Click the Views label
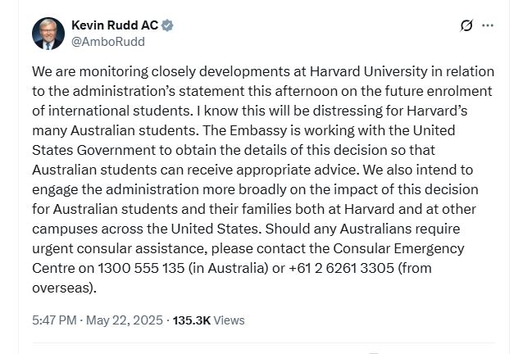This screenshot has height=354, width=523. pyautogui.click(x=230, y=320)
